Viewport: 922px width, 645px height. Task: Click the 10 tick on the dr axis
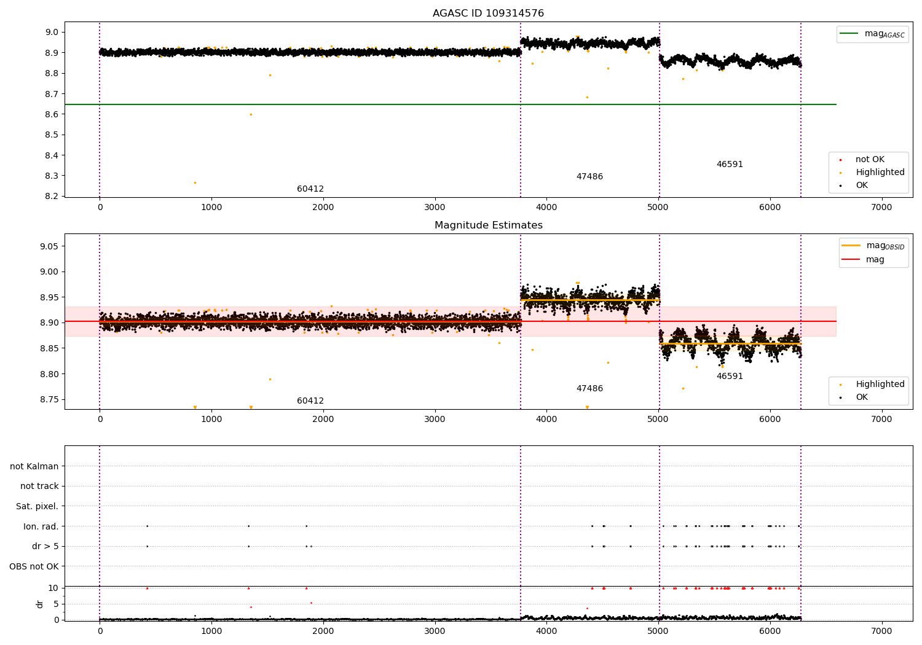tap(53, 588)
